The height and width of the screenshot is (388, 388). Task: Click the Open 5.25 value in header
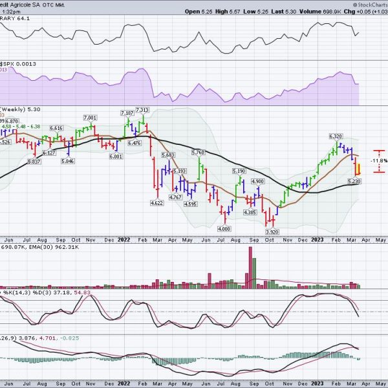[x=199, y=12]
